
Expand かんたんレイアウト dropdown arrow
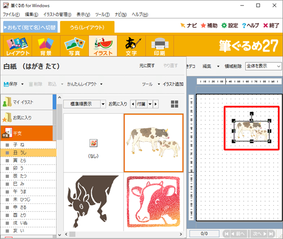101,84
